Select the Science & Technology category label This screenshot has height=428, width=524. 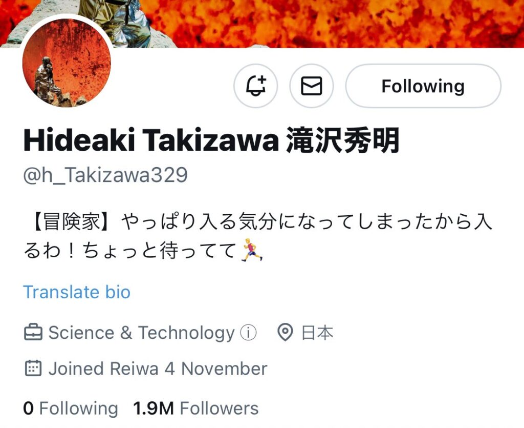coord(141,333)
